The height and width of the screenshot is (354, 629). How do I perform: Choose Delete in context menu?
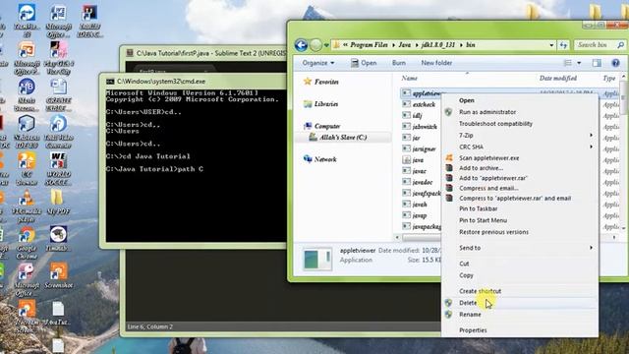point(520,303)
